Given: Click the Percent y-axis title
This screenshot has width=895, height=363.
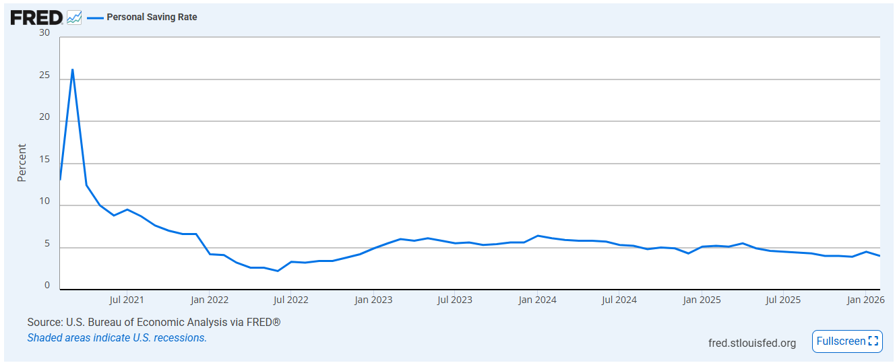Looking at the screenshot, I should tap(22, 162).
